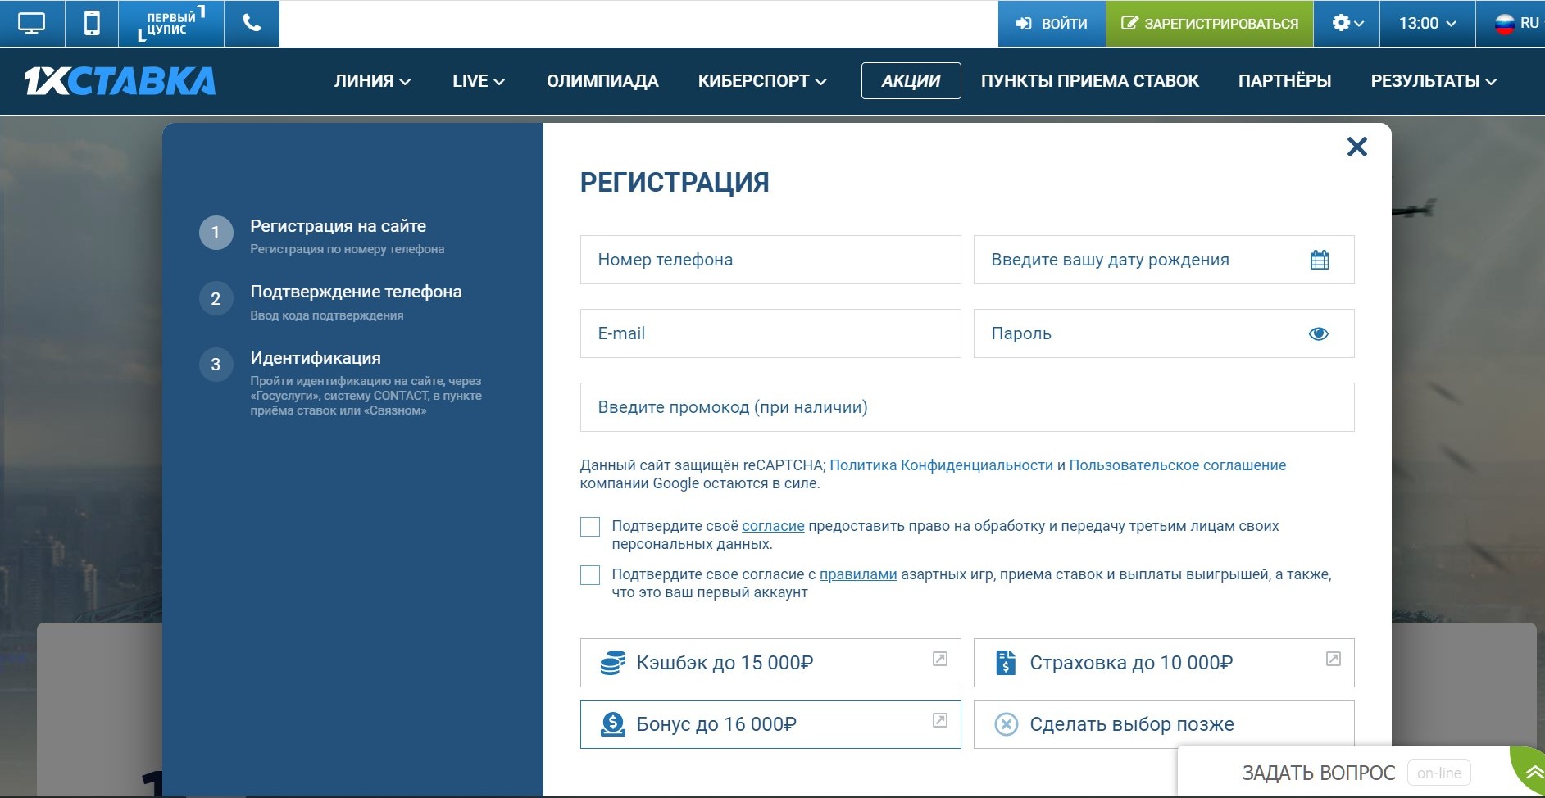Check gambling rules consent checkbox
The image size is (1545, 798).
pos(590,575)
